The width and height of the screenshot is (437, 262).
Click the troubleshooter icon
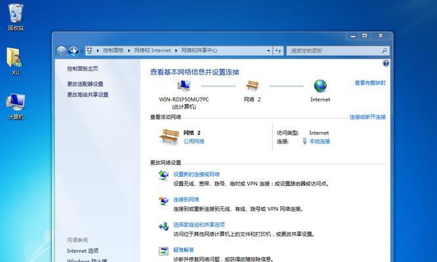click(x=163, y=251)
